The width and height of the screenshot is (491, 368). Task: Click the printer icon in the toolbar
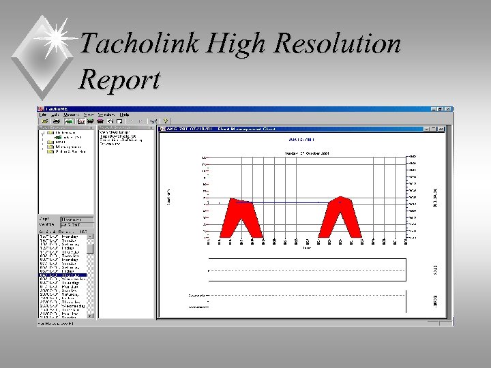(x=56, y=121)
